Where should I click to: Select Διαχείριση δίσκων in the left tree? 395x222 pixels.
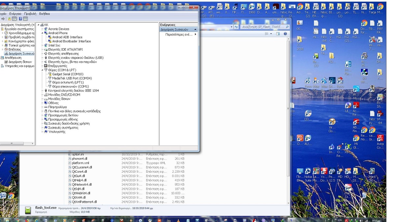[x=20, y=62]
